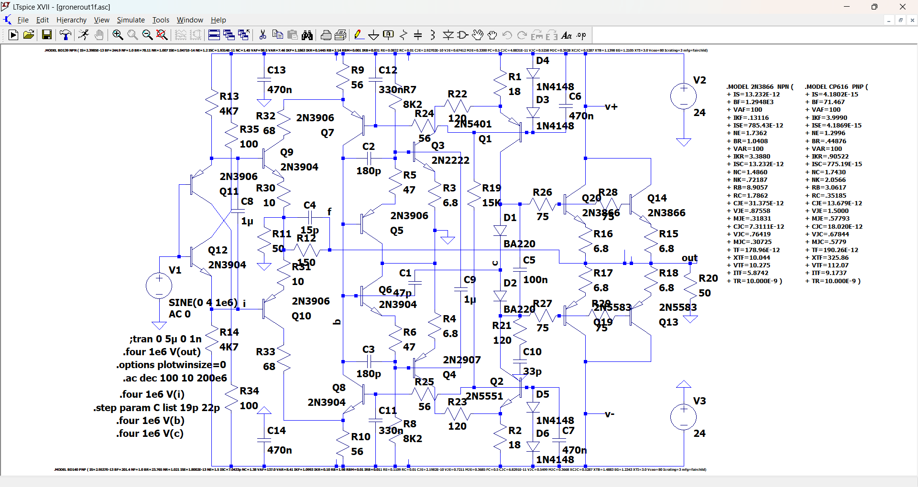The width and height of the screenshot is (918, 487).
Task: Click the '2N5401' transistor label
Action: point(472,124)
